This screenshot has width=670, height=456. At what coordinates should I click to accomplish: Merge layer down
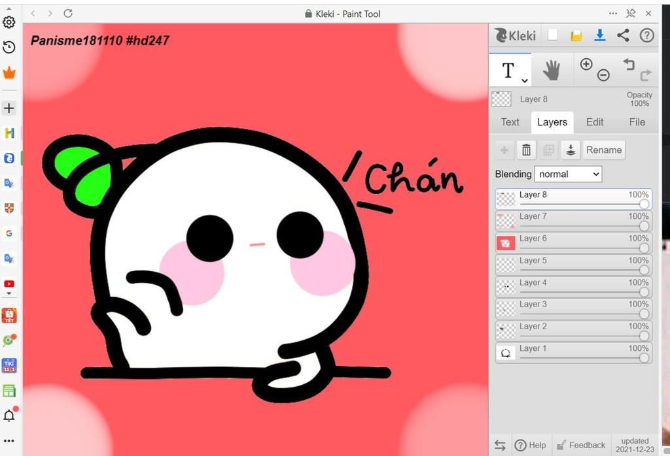pyautogui.click(x=571, y=150)
